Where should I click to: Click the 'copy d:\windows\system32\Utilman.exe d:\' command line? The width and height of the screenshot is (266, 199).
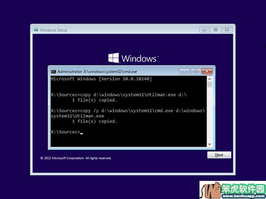pos(118,95)
